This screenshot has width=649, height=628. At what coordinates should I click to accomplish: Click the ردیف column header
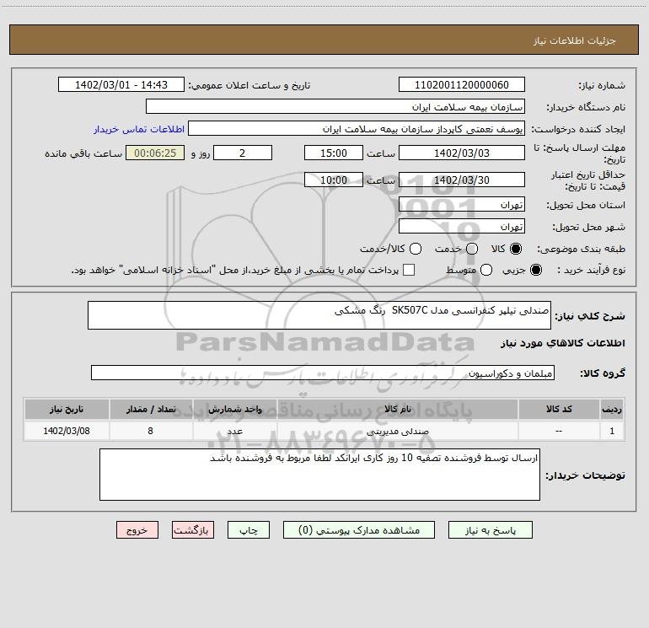coord(612,409)
